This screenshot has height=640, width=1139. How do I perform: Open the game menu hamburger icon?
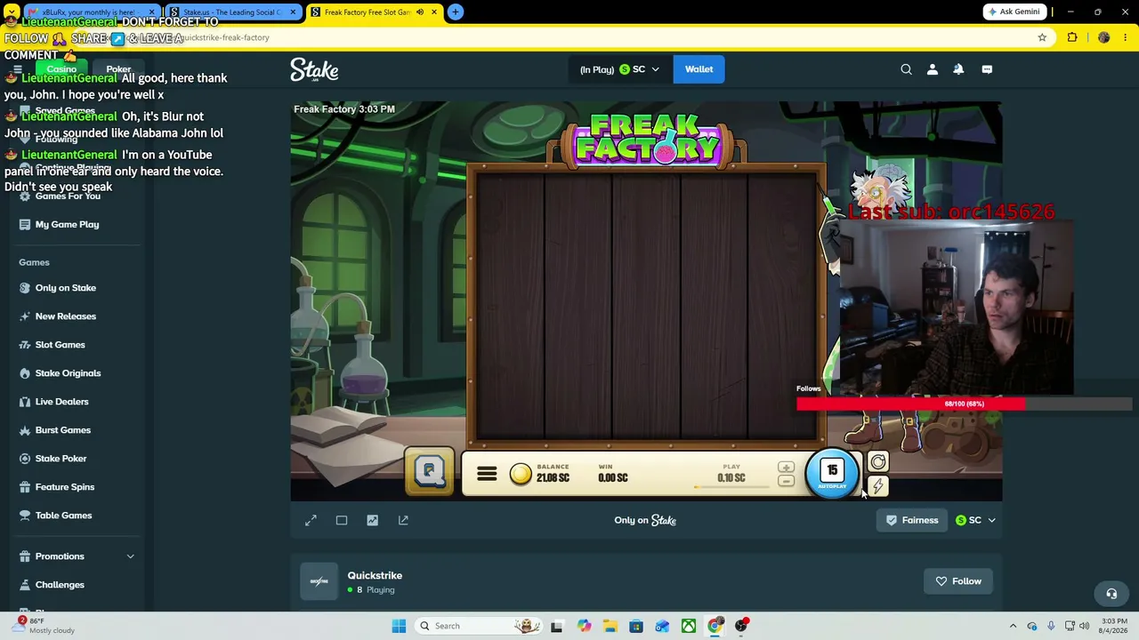487,475
